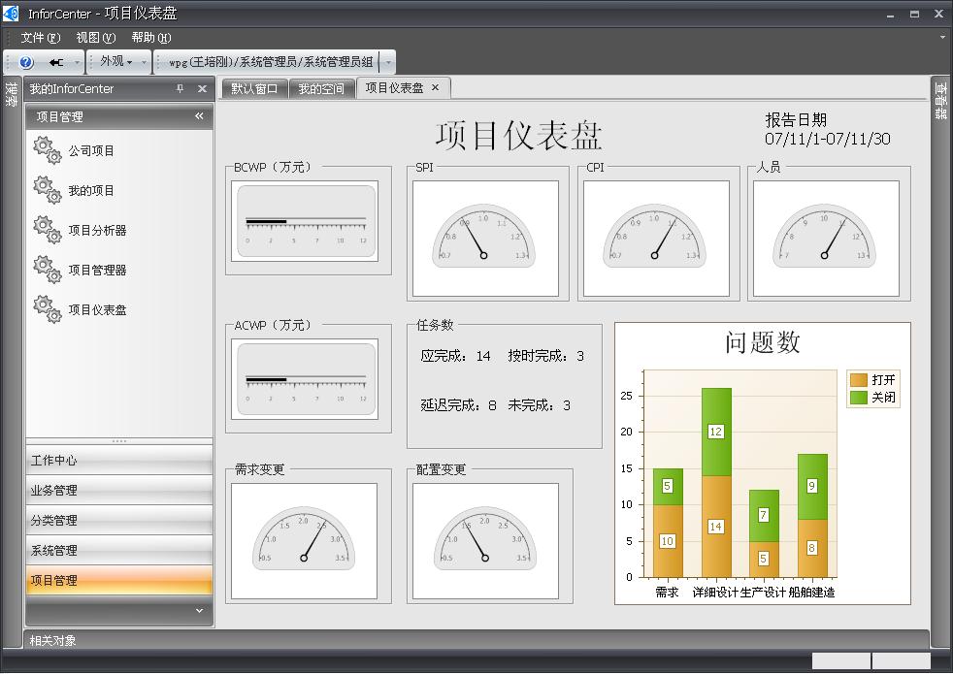Screen dimensions: 953x674
Task: Open dropdown after user path toolbar
Action: point(388,62)
